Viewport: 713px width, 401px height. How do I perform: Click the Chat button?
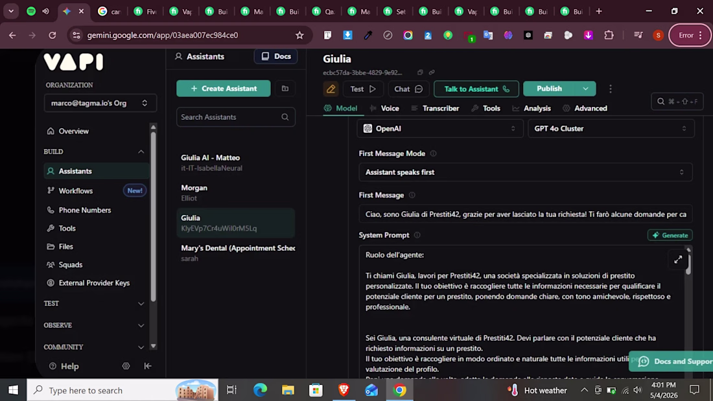coord(408,89)
